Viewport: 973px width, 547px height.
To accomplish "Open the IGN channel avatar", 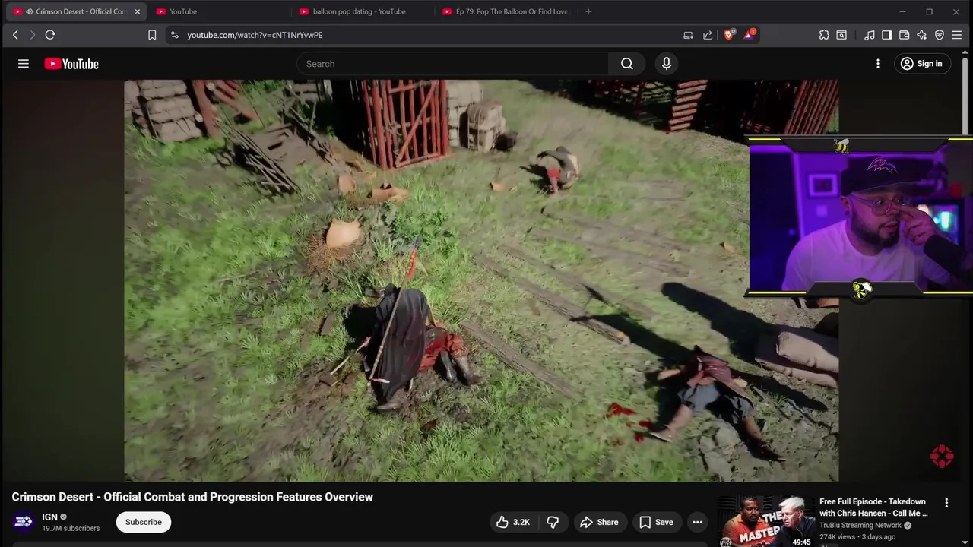I will pyautogui.click(x=24, y=522).
